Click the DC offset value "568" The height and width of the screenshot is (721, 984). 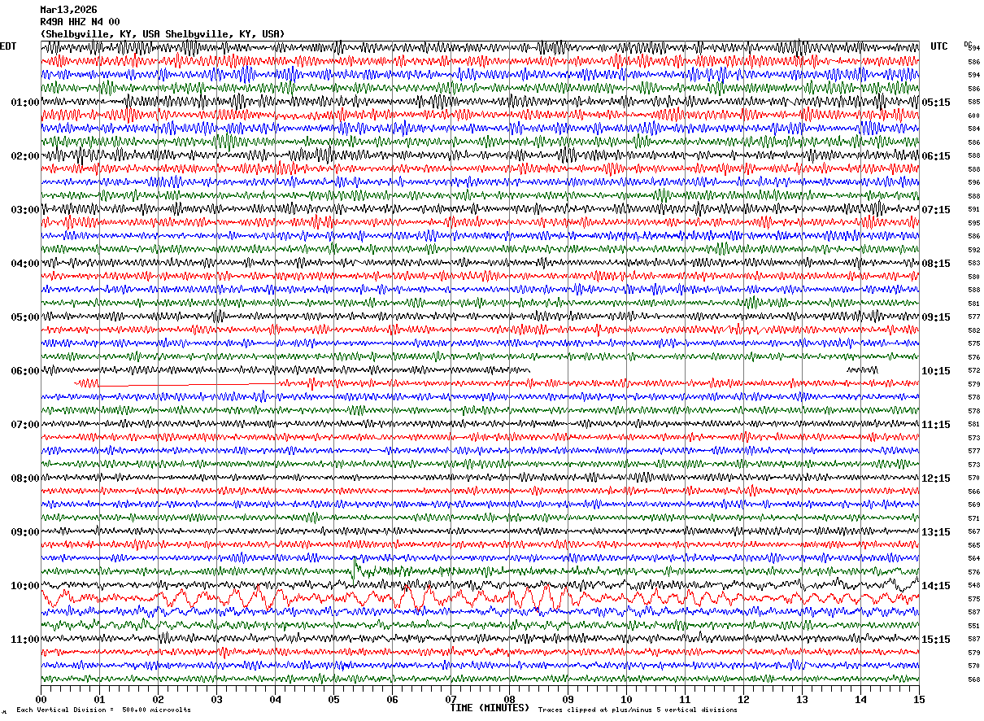click(x=973, y=679)
